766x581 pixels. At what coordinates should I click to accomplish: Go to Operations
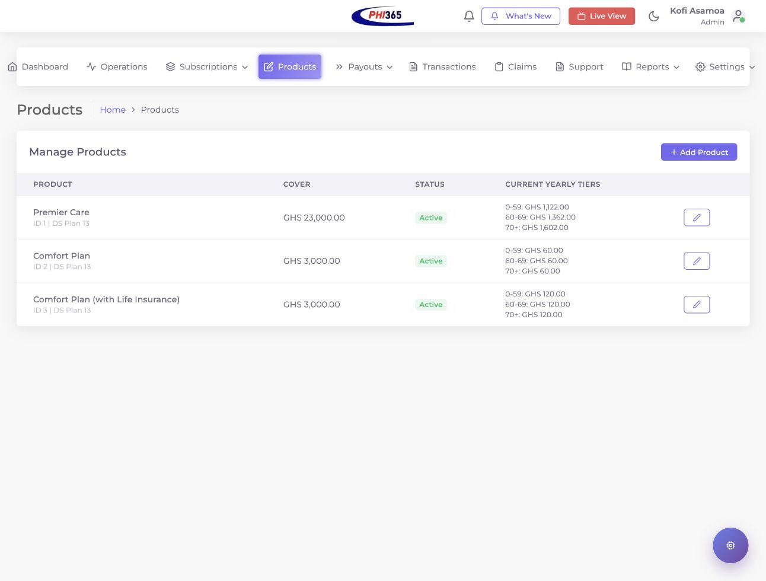tap(117, 67)
